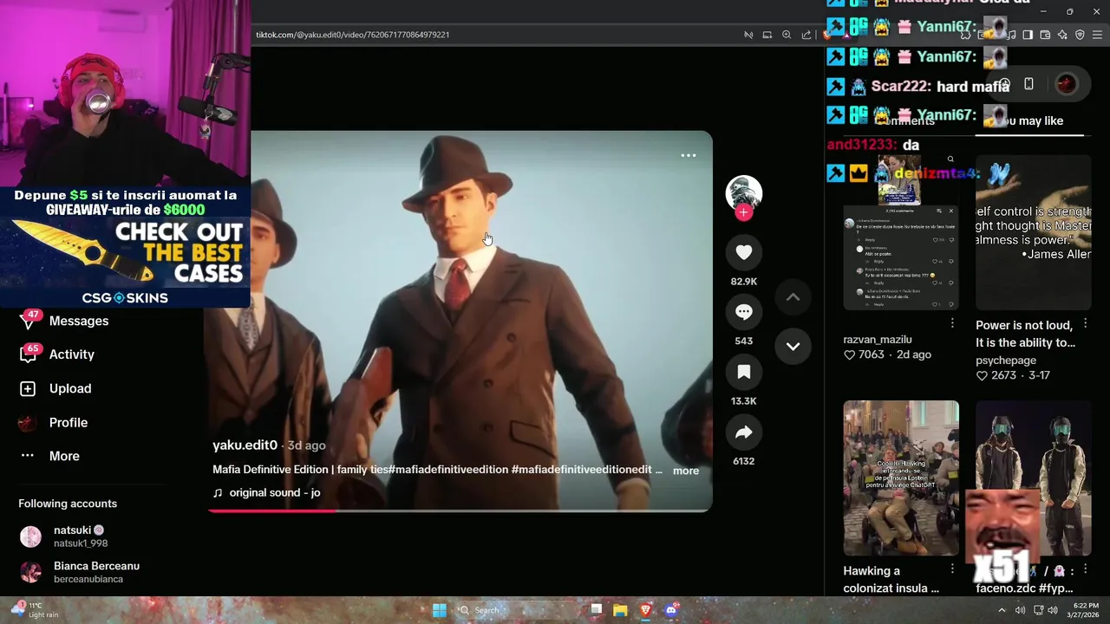Switch to the Brave browser taskbar icon
Viewport: 1110px width, 624px height.
tap(645, 610)
